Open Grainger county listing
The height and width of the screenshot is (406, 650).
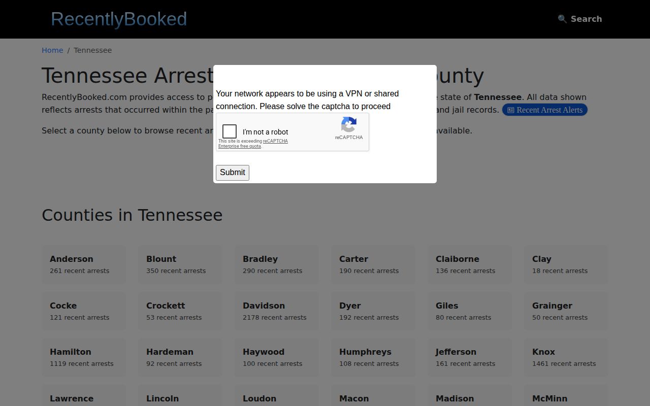click(x=566, y=311)
